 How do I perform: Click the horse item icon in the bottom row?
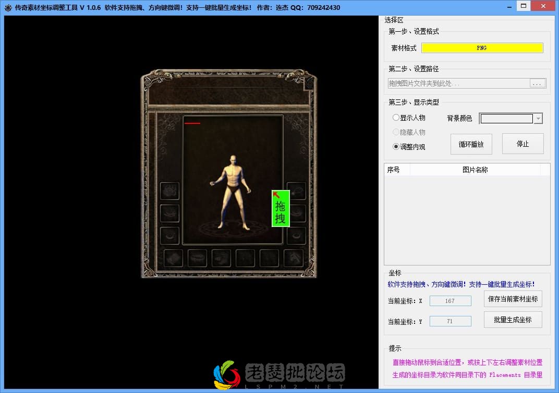click(294, 258)
